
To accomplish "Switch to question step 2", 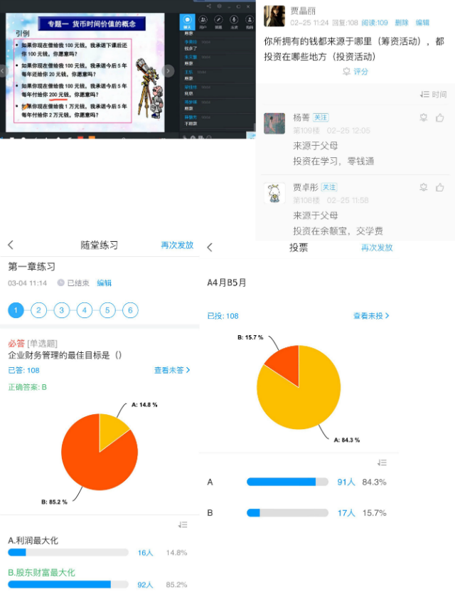I will coord(38,310).
